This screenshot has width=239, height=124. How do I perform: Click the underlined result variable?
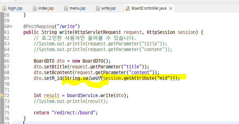tap(52, 96)
